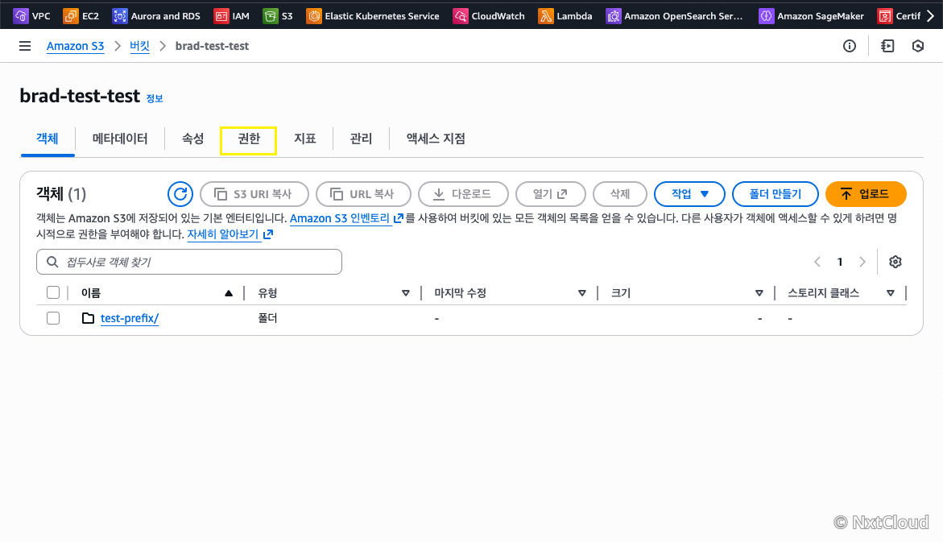Sort by 유형 column arrow

[405, 293]
